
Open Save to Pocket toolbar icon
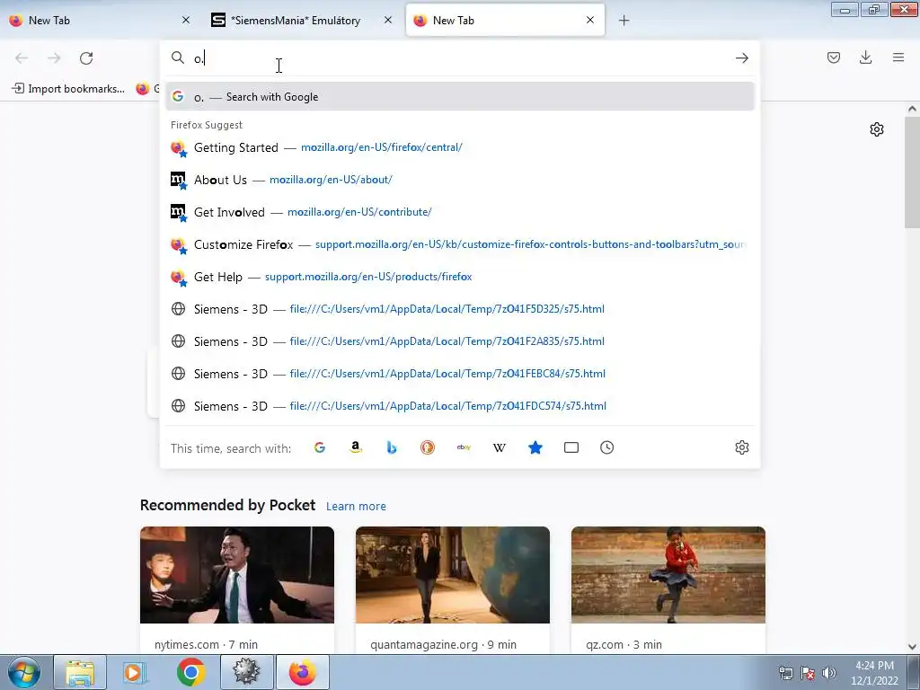pos(834,57)
